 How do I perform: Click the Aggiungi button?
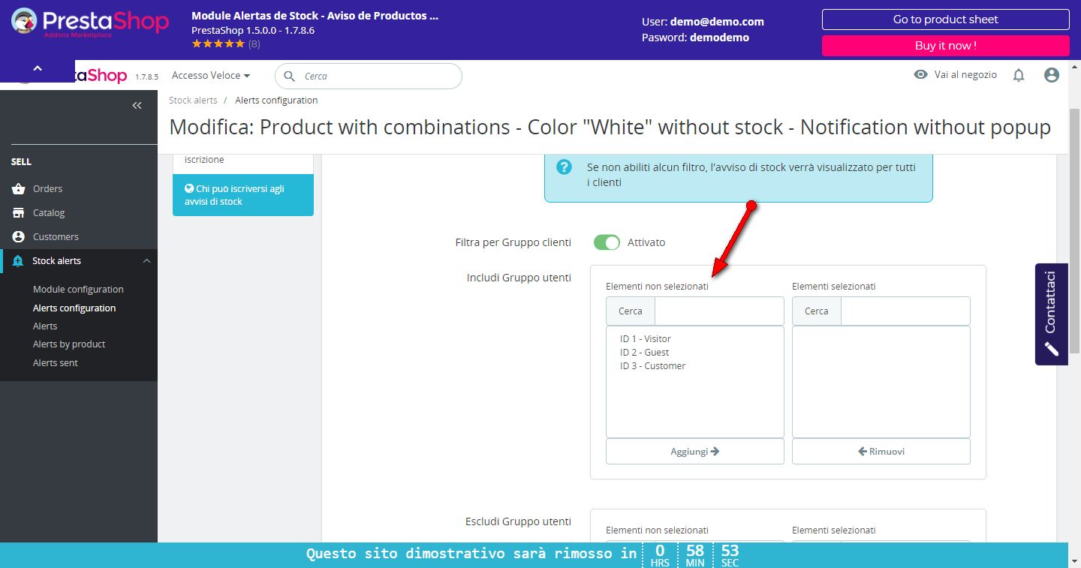coord(694,452)
